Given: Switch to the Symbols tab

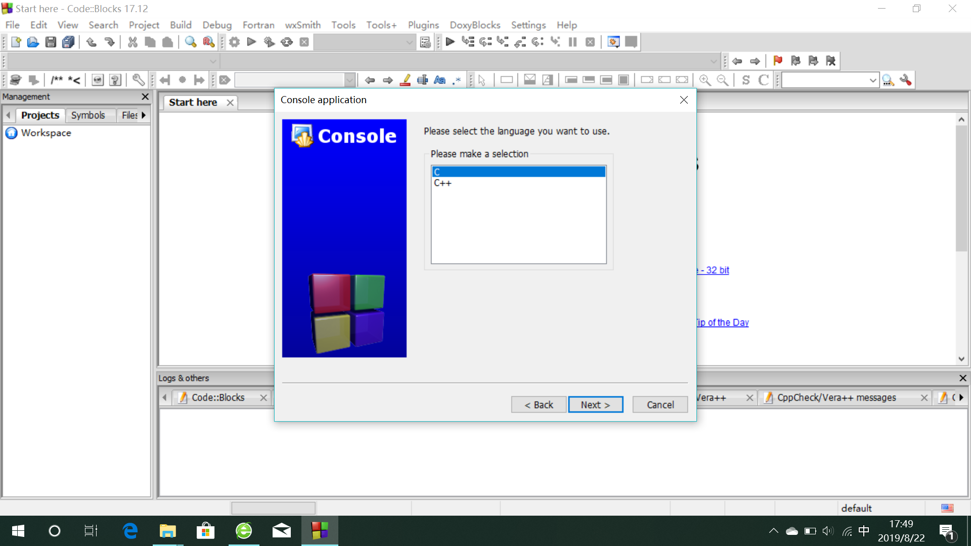Looking at the screenshot, I should [89, 115].
